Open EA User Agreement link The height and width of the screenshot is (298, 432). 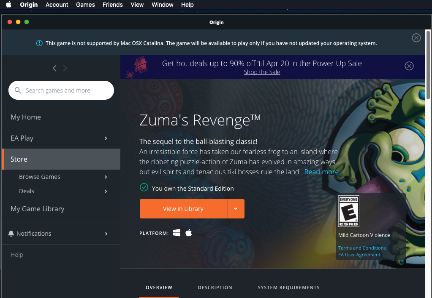pyautogui.click(x=359, y=255)
